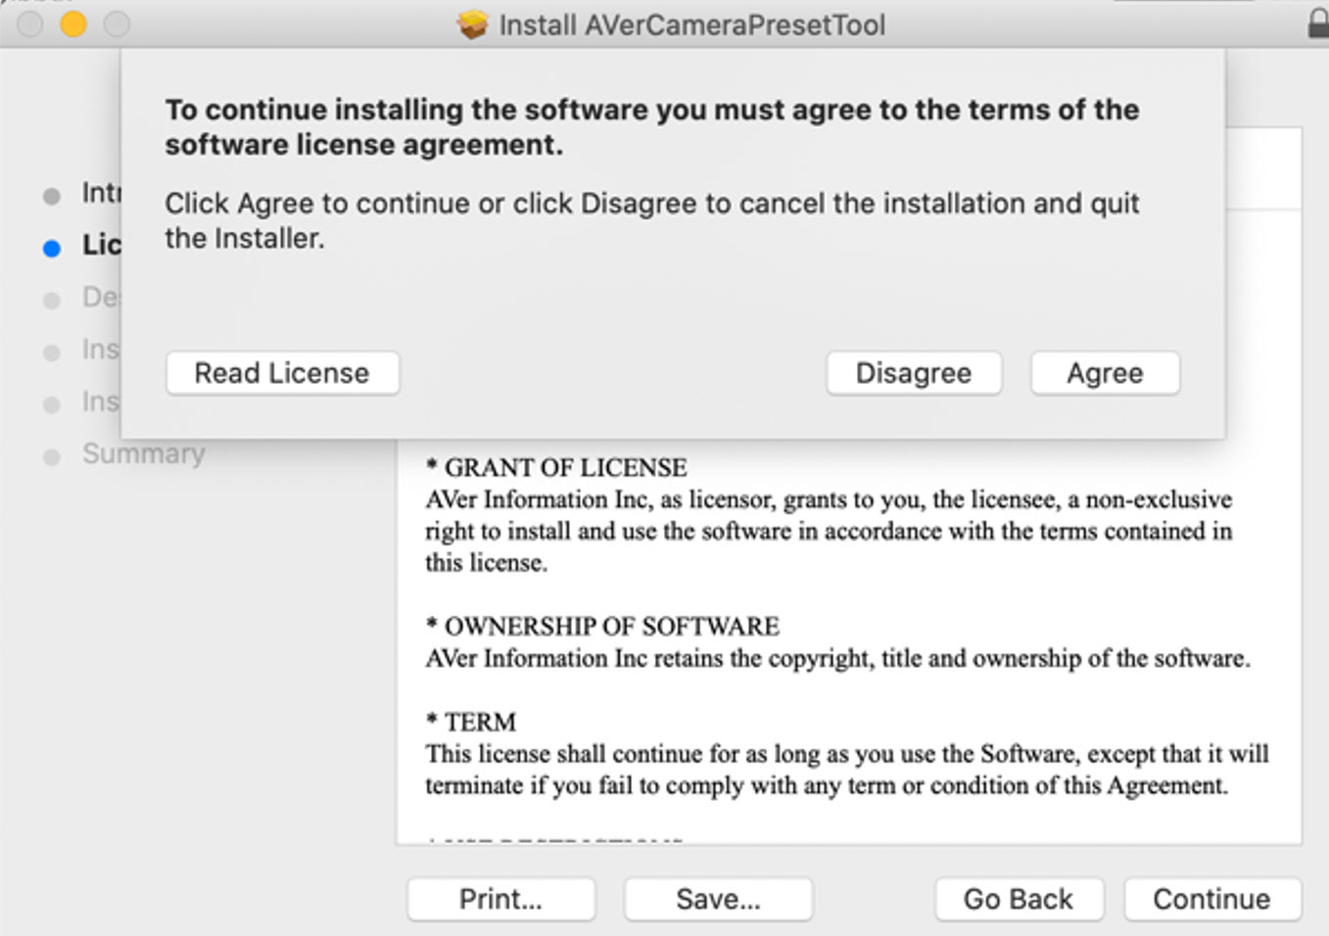Click the gray close window button

[30, 23]
